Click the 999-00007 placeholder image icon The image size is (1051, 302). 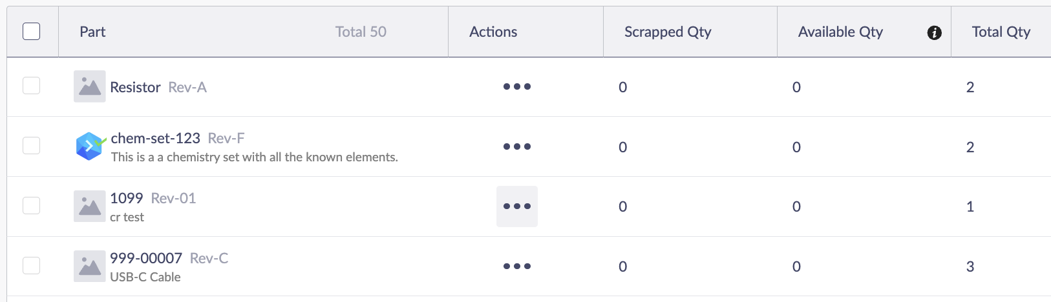point(89,266)
